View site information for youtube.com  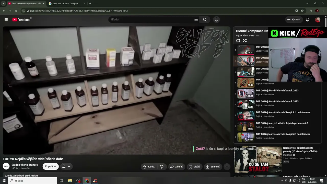[24, 11]
